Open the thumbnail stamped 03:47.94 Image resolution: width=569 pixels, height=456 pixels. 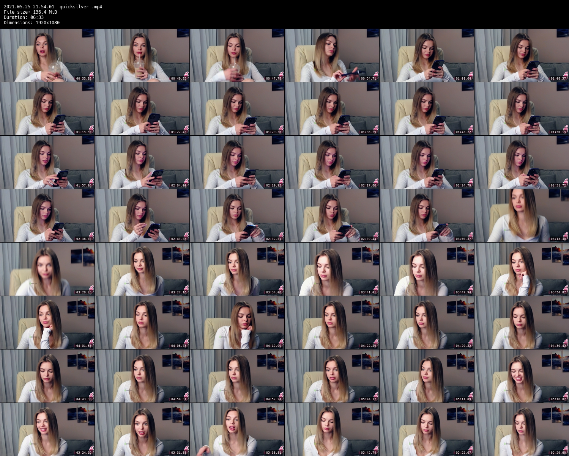click(x=427, y=269)
